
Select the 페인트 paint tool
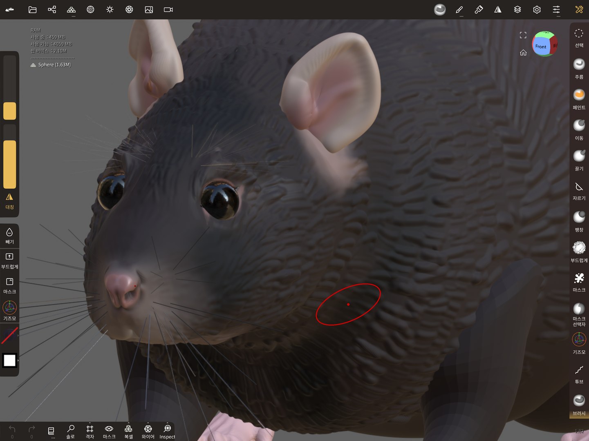[x=579, y=99]
